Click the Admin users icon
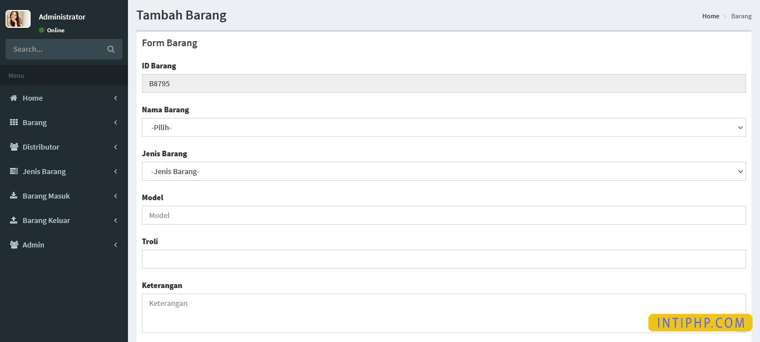Image resolution: width=760 pixels, height=342 pixels. tap(14, 245)
